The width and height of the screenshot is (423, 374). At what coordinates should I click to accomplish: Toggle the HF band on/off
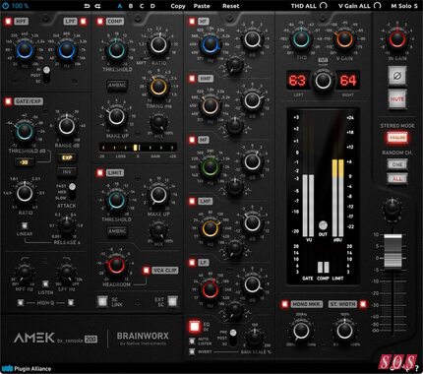192,22
